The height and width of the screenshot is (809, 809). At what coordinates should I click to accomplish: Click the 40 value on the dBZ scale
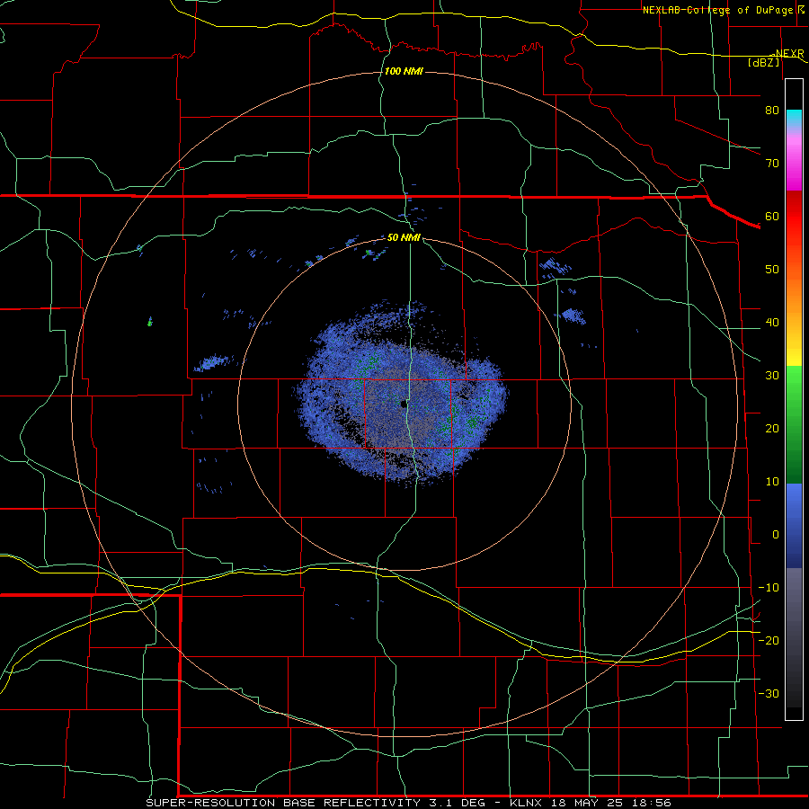772,323
